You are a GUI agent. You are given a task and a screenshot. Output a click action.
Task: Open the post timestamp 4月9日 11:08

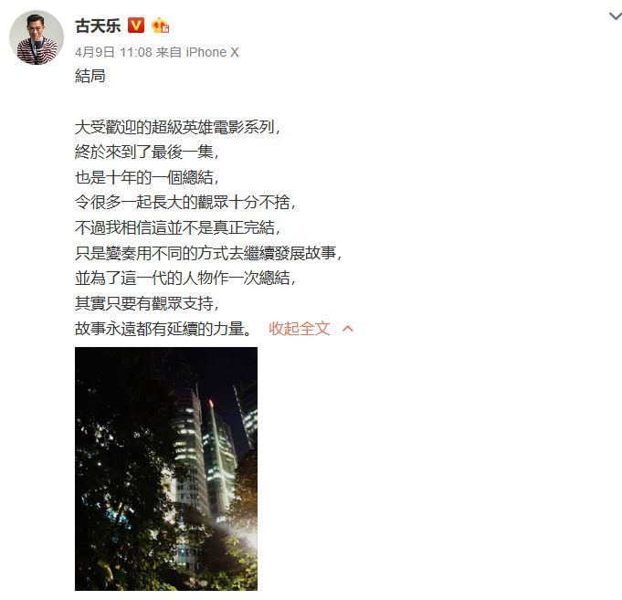pyautogui.click(x=113, y=52)
